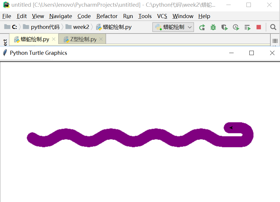This screenshot has width=280, height=202.
Task: Click the C: breadcrumb folder
Action: 10,27
